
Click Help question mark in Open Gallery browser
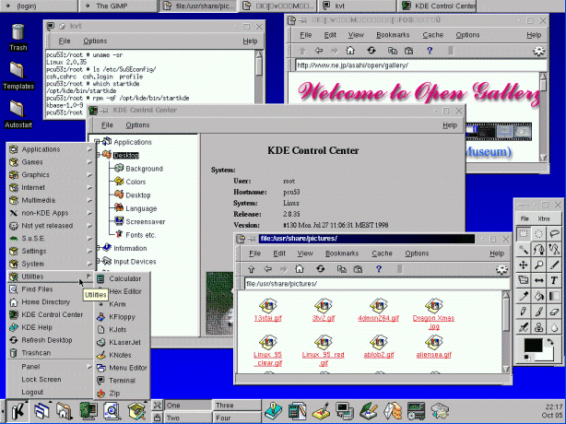click(x=430, y=51)
